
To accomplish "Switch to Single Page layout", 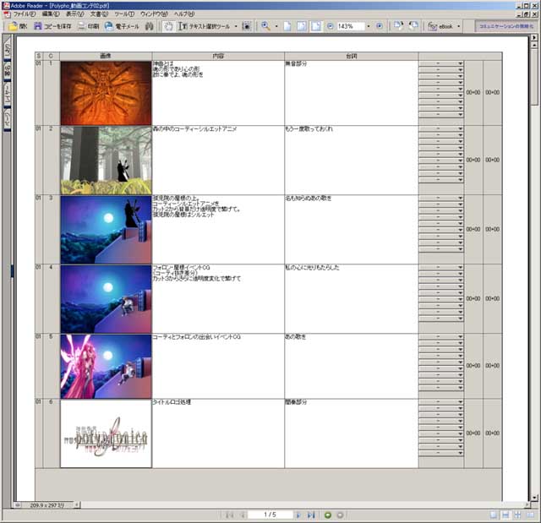I will 494,515.
